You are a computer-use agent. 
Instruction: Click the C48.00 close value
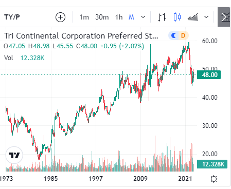click(87, 46)
